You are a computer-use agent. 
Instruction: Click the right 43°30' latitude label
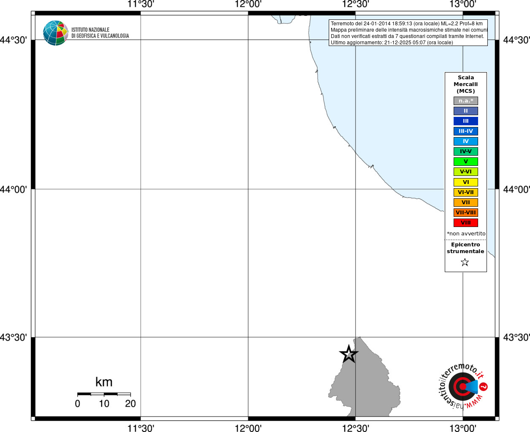pyautogui.click(x=516, y=337)
